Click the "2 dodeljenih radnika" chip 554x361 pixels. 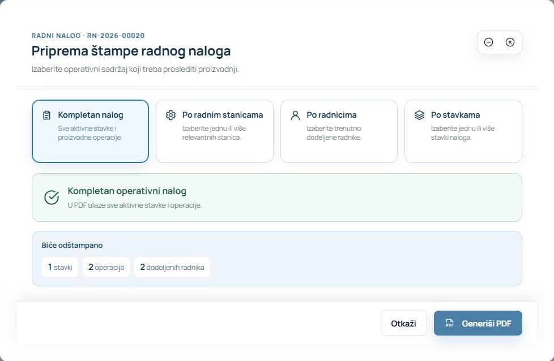click(172, 267)
